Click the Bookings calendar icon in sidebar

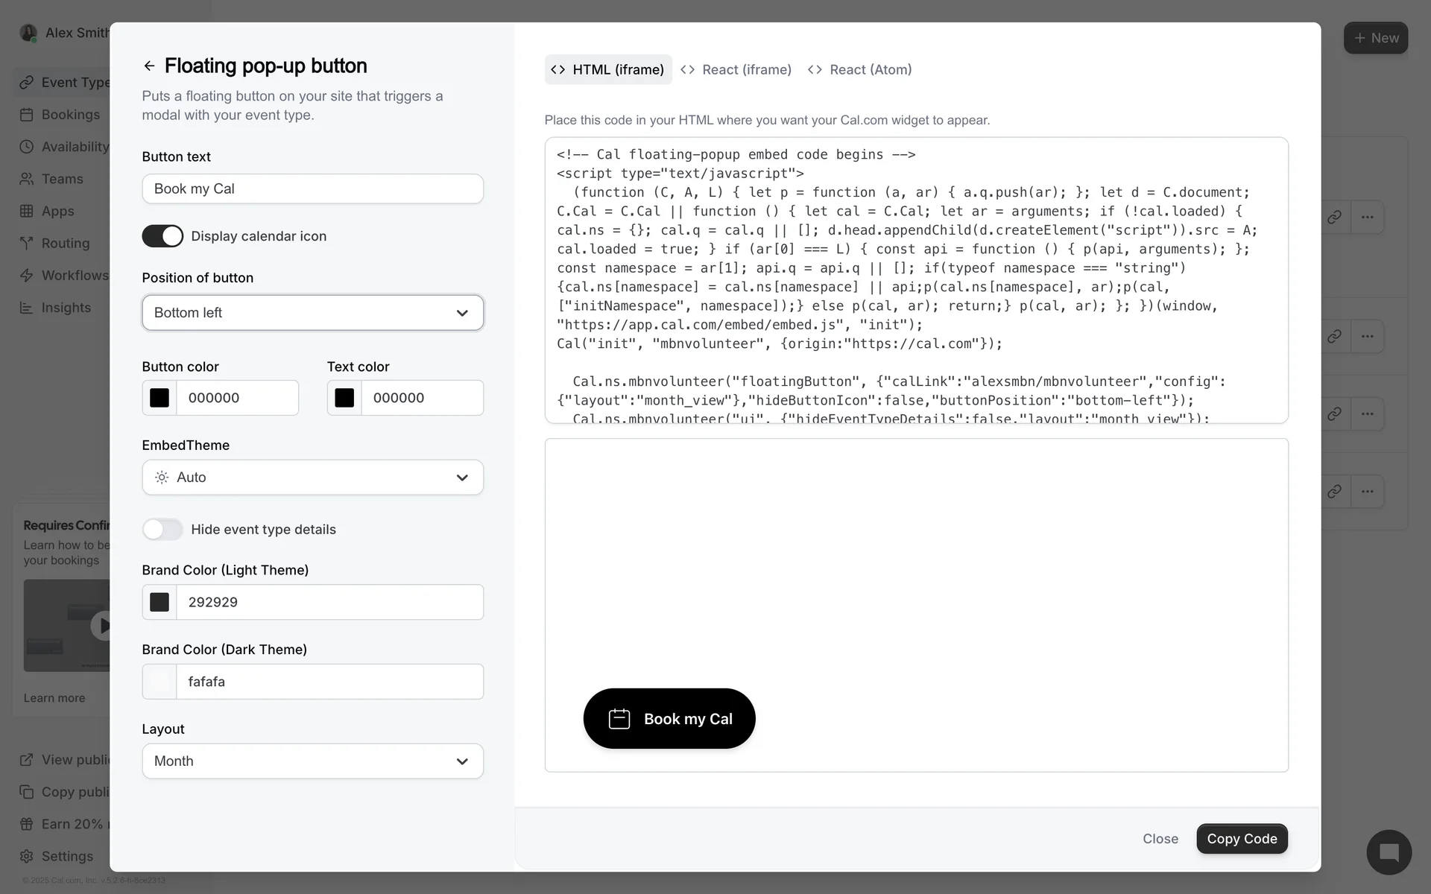click(x=27, y=115)
